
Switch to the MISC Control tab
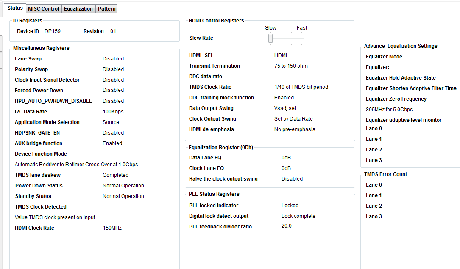(x=43, y=8)
